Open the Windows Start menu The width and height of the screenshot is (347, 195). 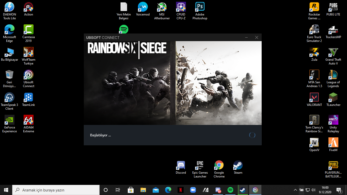(x=6, y=190)
